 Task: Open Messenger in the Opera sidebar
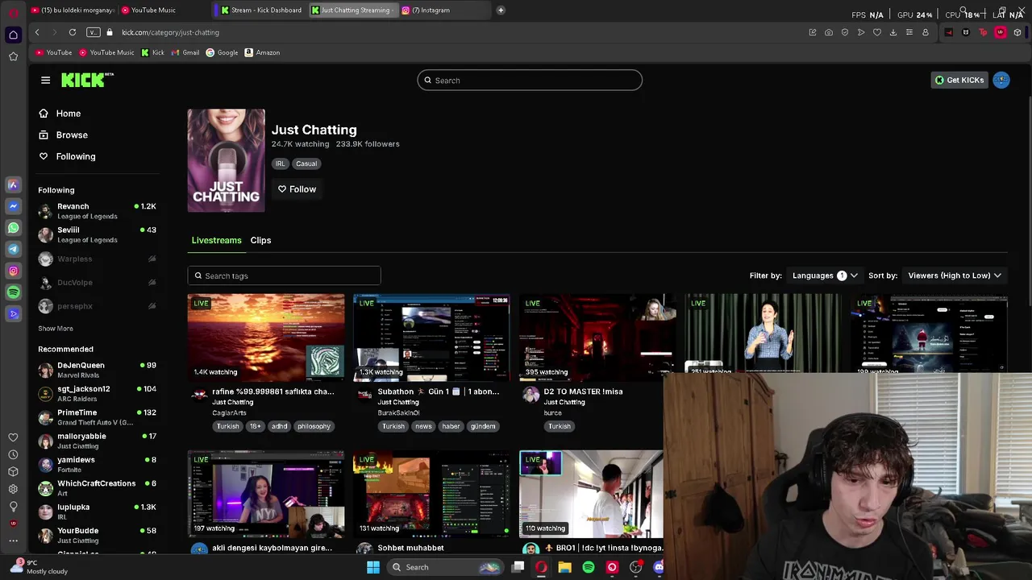(13, 206)
